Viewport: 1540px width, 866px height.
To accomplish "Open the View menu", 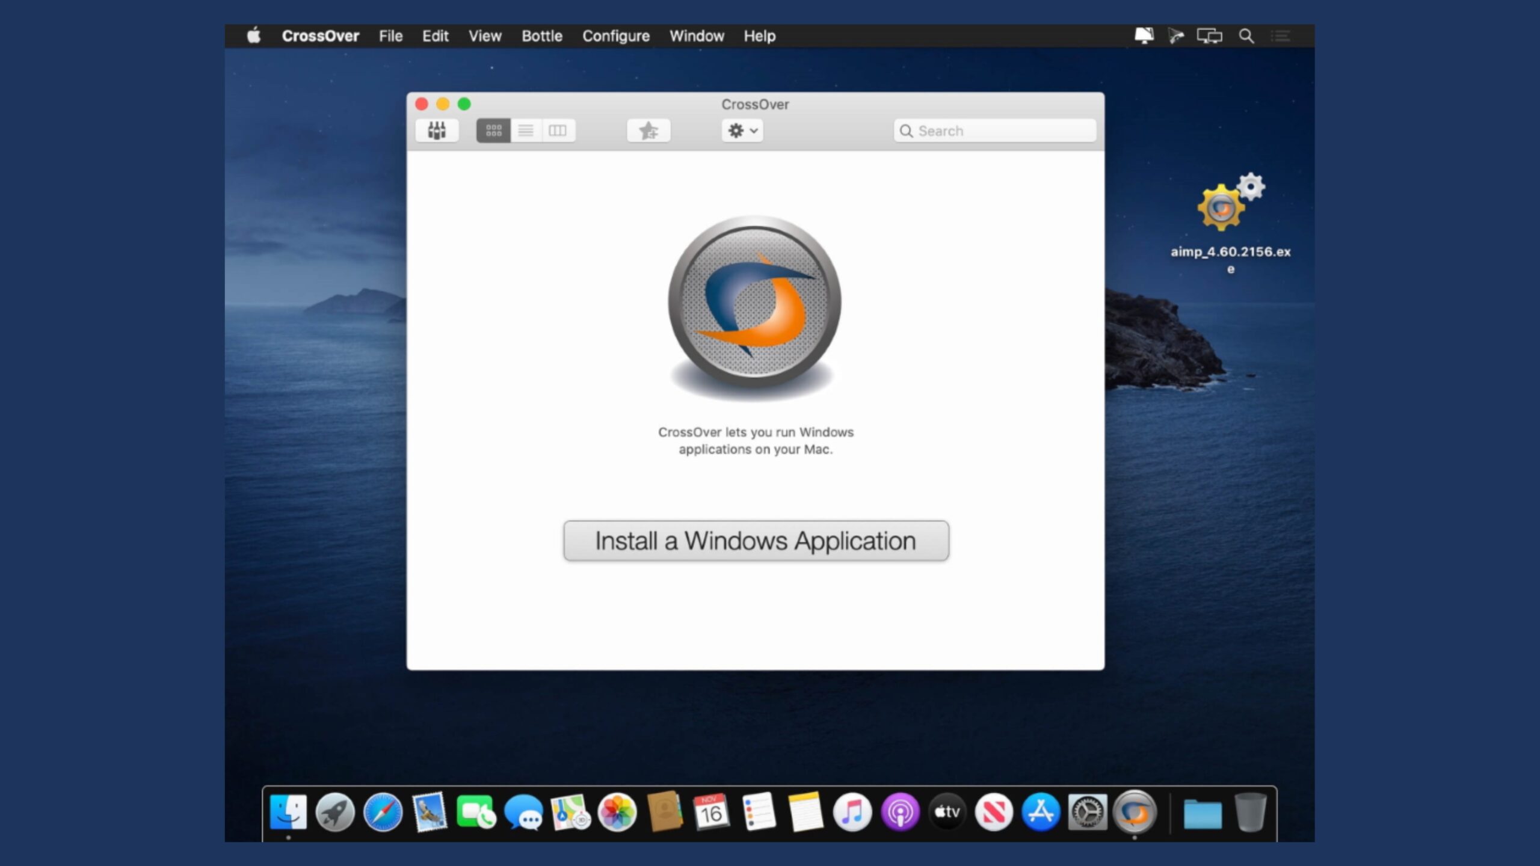I will point(485,36).
